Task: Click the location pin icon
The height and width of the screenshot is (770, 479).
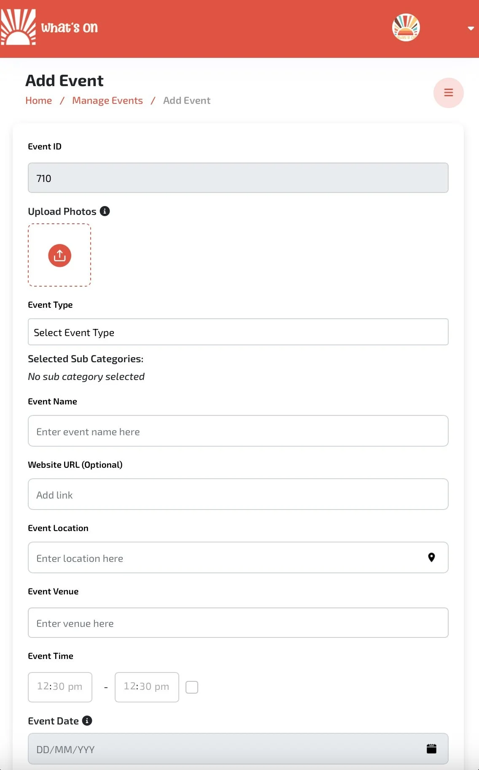Action: (x=431, y=558)
